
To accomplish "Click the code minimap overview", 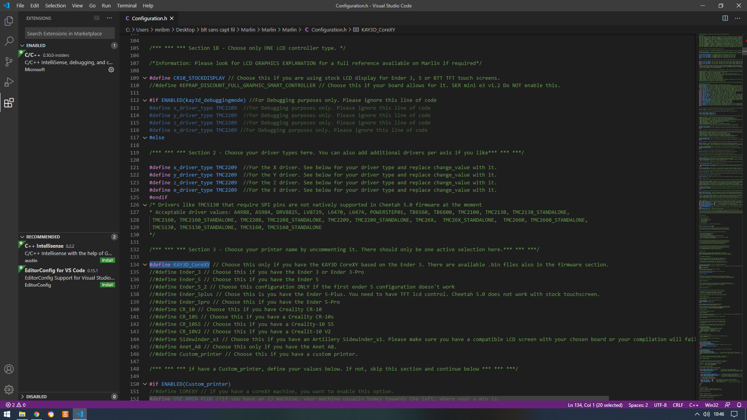I will (x=720, y=217).
